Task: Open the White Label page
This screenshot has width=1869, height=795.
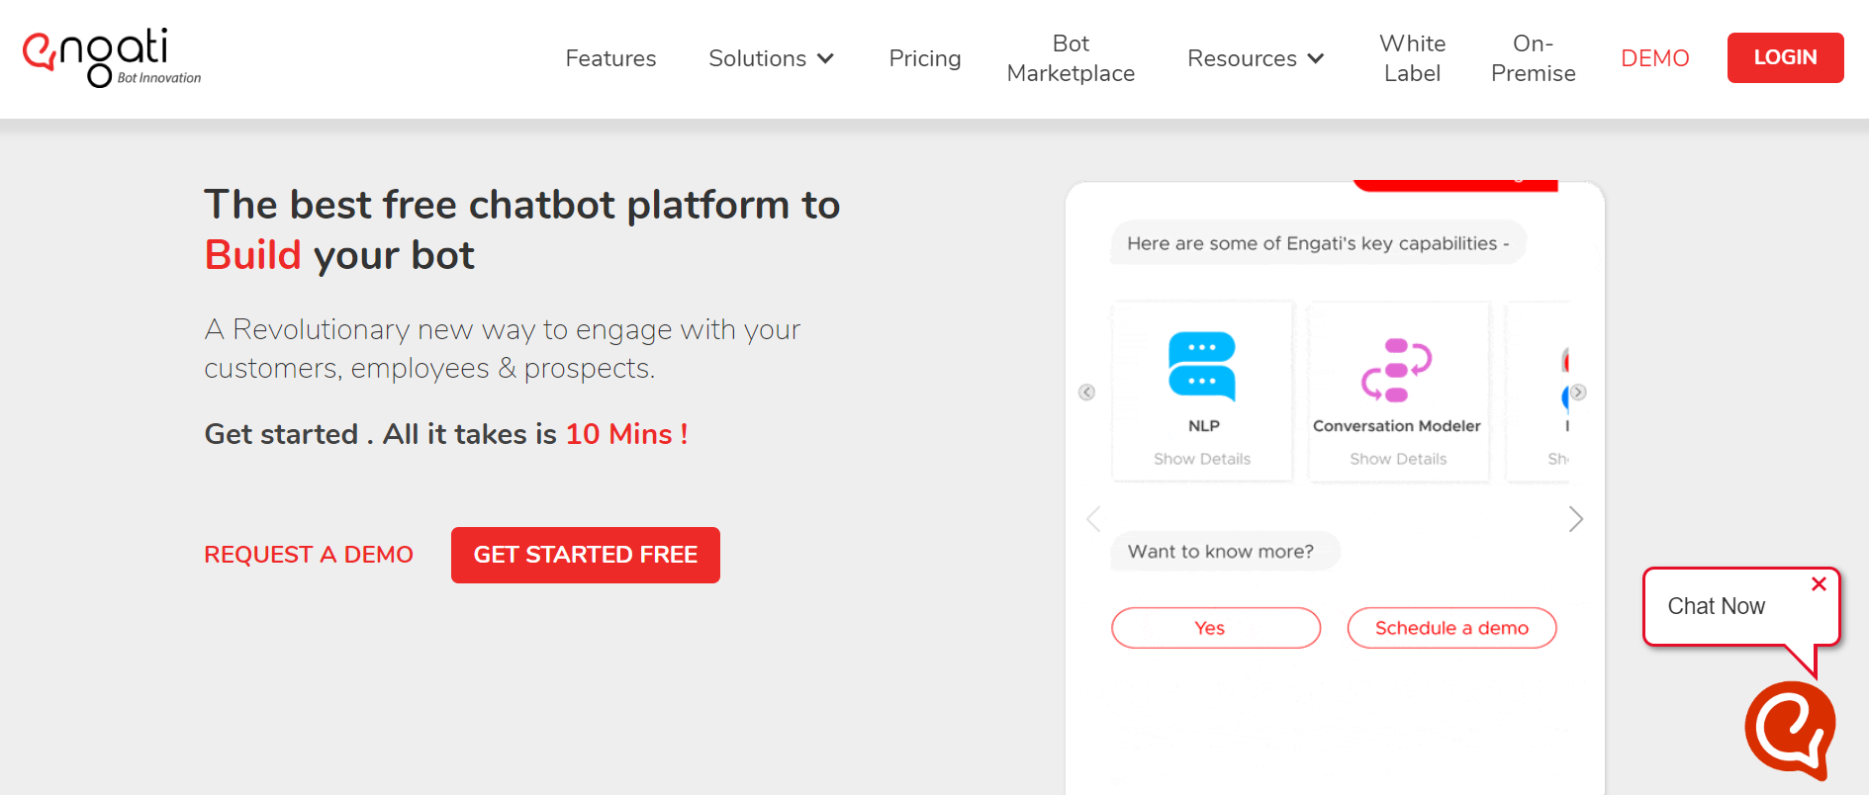Action: click(1413, 58)
